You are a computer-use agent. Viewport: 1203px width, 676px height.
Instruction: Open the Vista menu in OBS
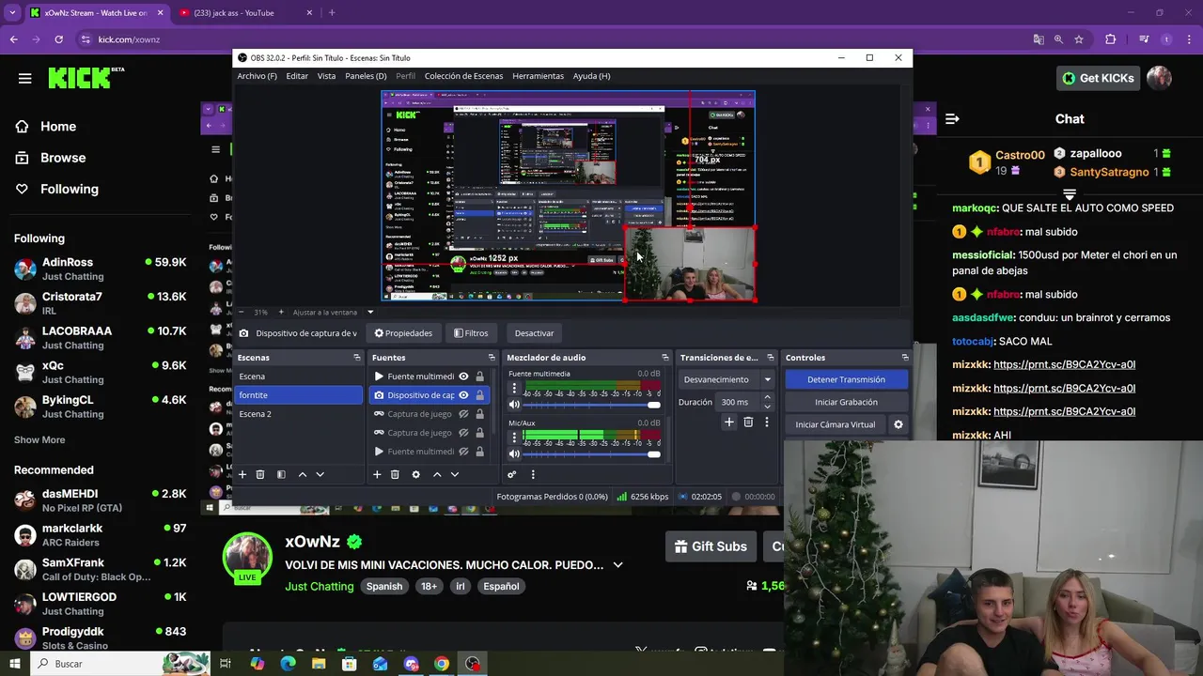pos(326,76)
